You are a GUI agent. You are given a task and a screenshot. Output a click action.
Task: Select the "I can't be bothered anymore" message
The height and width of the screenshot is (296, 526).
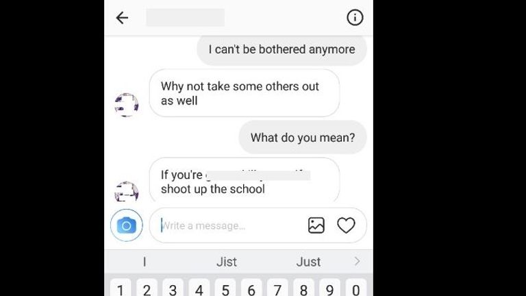click(281, 49)
